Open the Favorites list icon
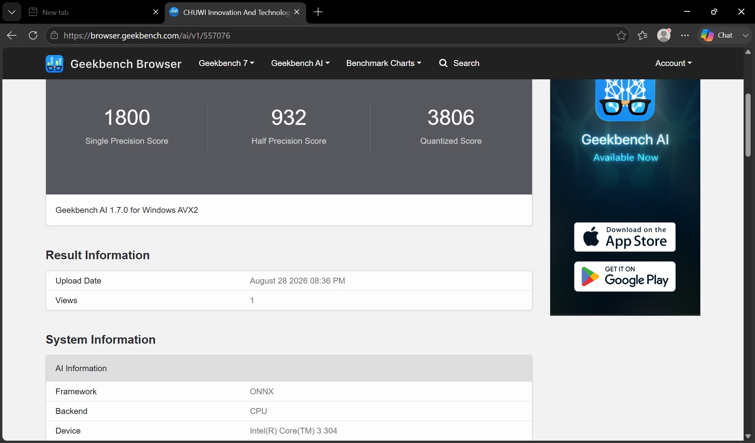Screen dimensions: 755x443 pyautogui.click(x=643, y=35)
